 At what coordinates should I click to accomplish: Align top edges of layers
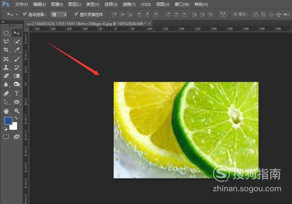pos(114,14)
